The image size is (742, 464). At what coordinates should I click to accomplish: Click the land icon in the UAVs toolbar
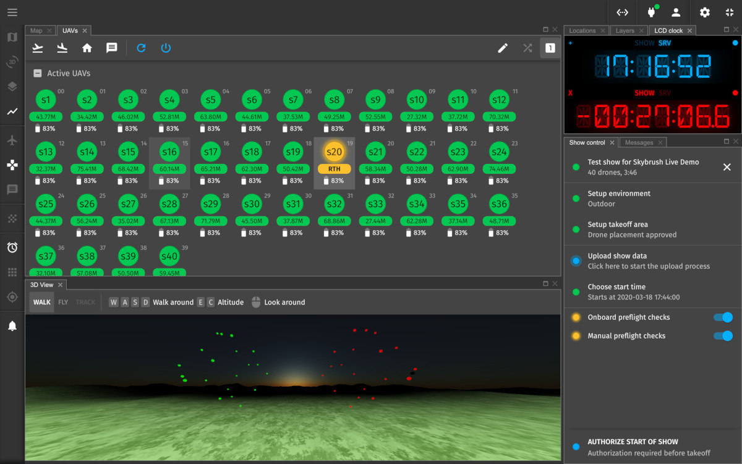(x=62, y=48)
